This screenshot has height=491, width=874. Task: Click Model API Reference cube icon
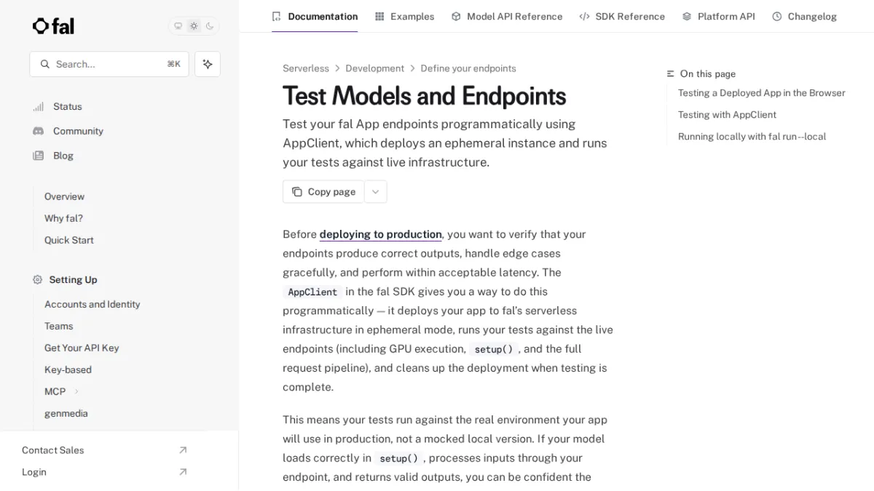coord(456,16)
